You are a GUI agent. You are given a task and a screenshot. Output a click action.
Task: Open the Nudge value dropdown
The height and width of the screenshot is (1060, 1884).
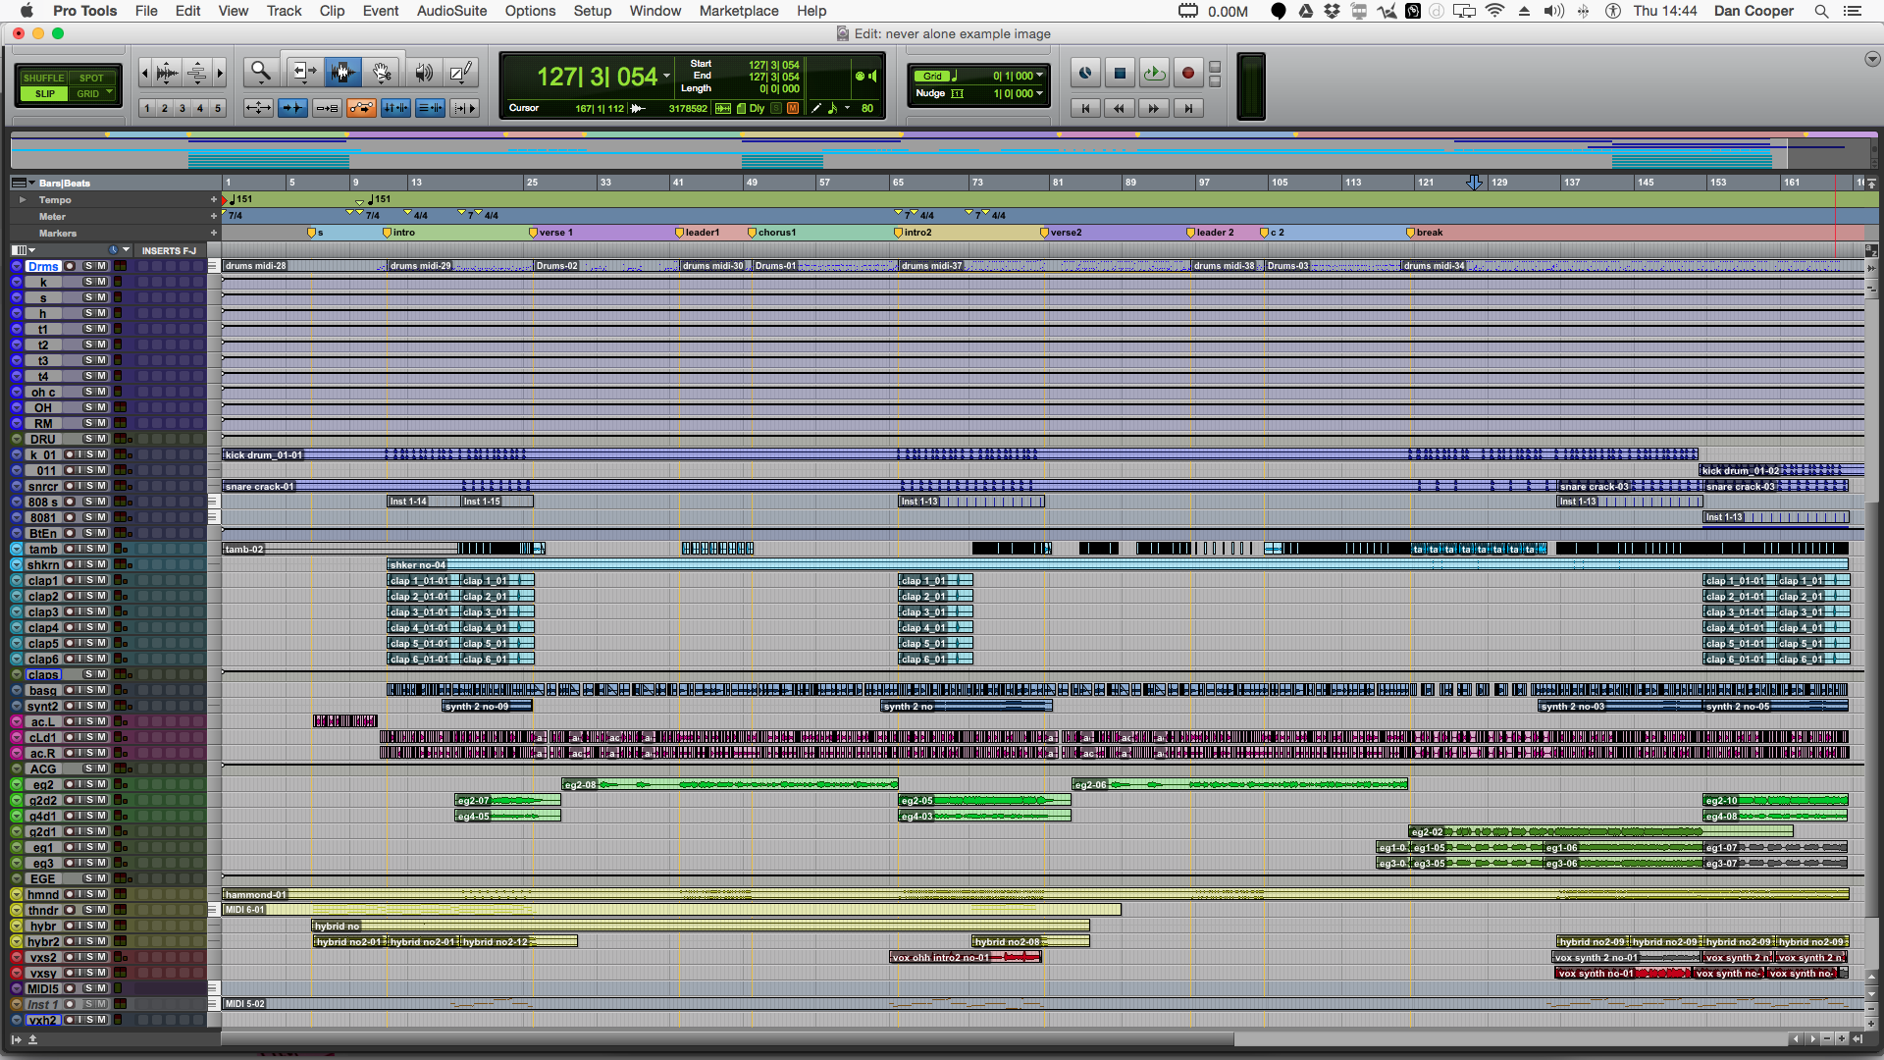(x=1040, y=93)
